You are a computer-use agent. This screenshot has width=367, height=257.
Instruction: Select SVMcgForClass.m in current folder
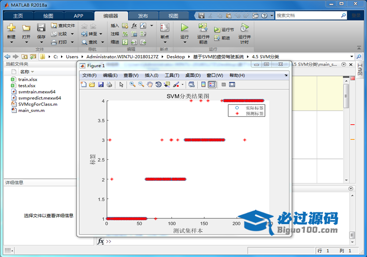tap(37, 104)
